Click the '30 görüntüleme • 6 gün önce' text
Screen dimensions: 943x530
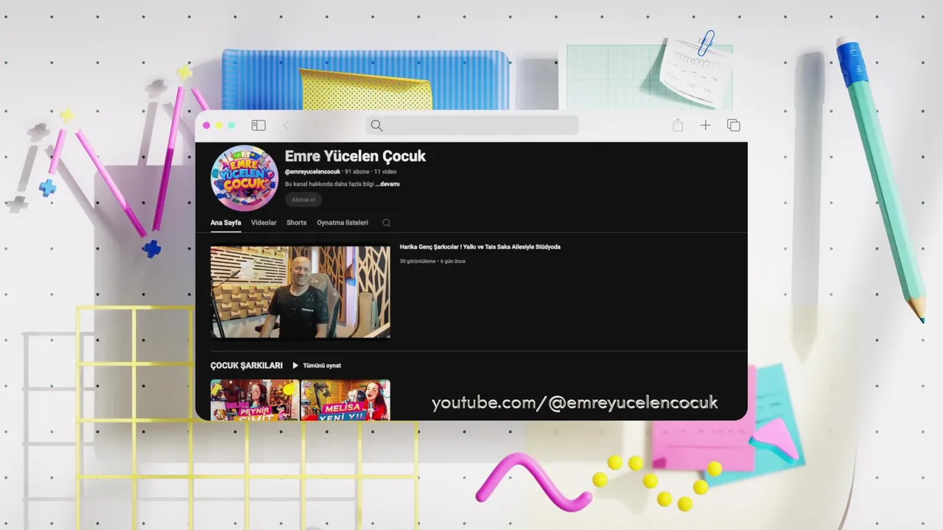click(x=432, y=261)
